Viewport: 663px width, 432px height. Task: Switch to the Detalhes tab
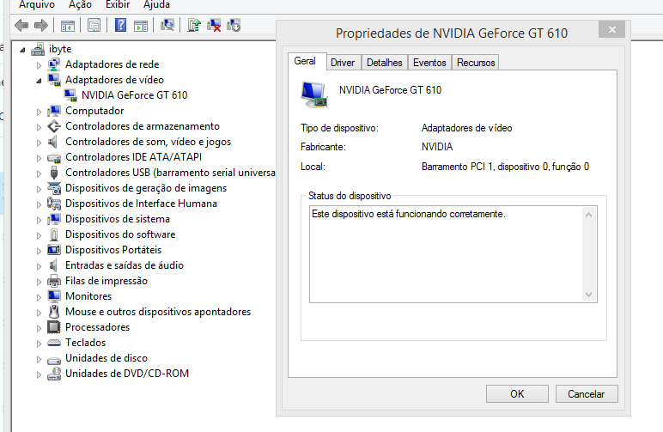coord(385,63)
